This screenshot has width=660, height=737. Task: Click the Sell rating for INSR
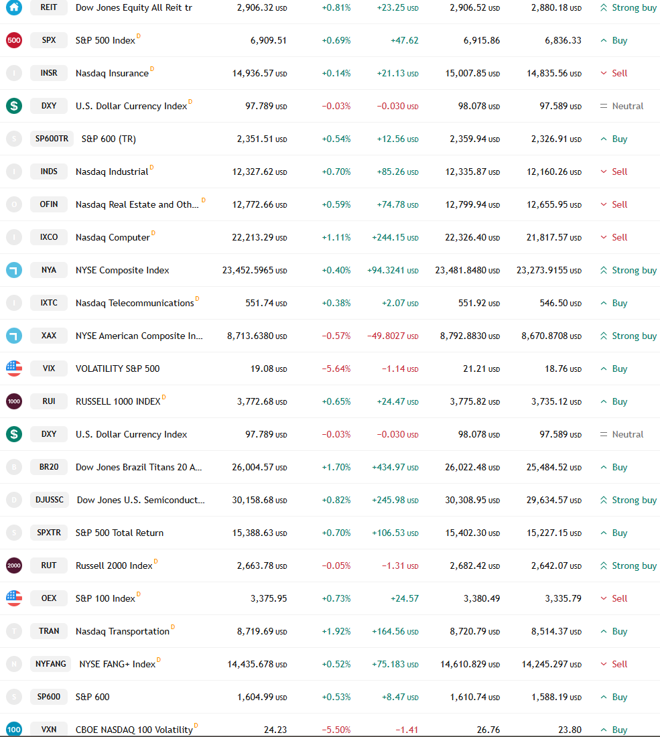[614, 73]
